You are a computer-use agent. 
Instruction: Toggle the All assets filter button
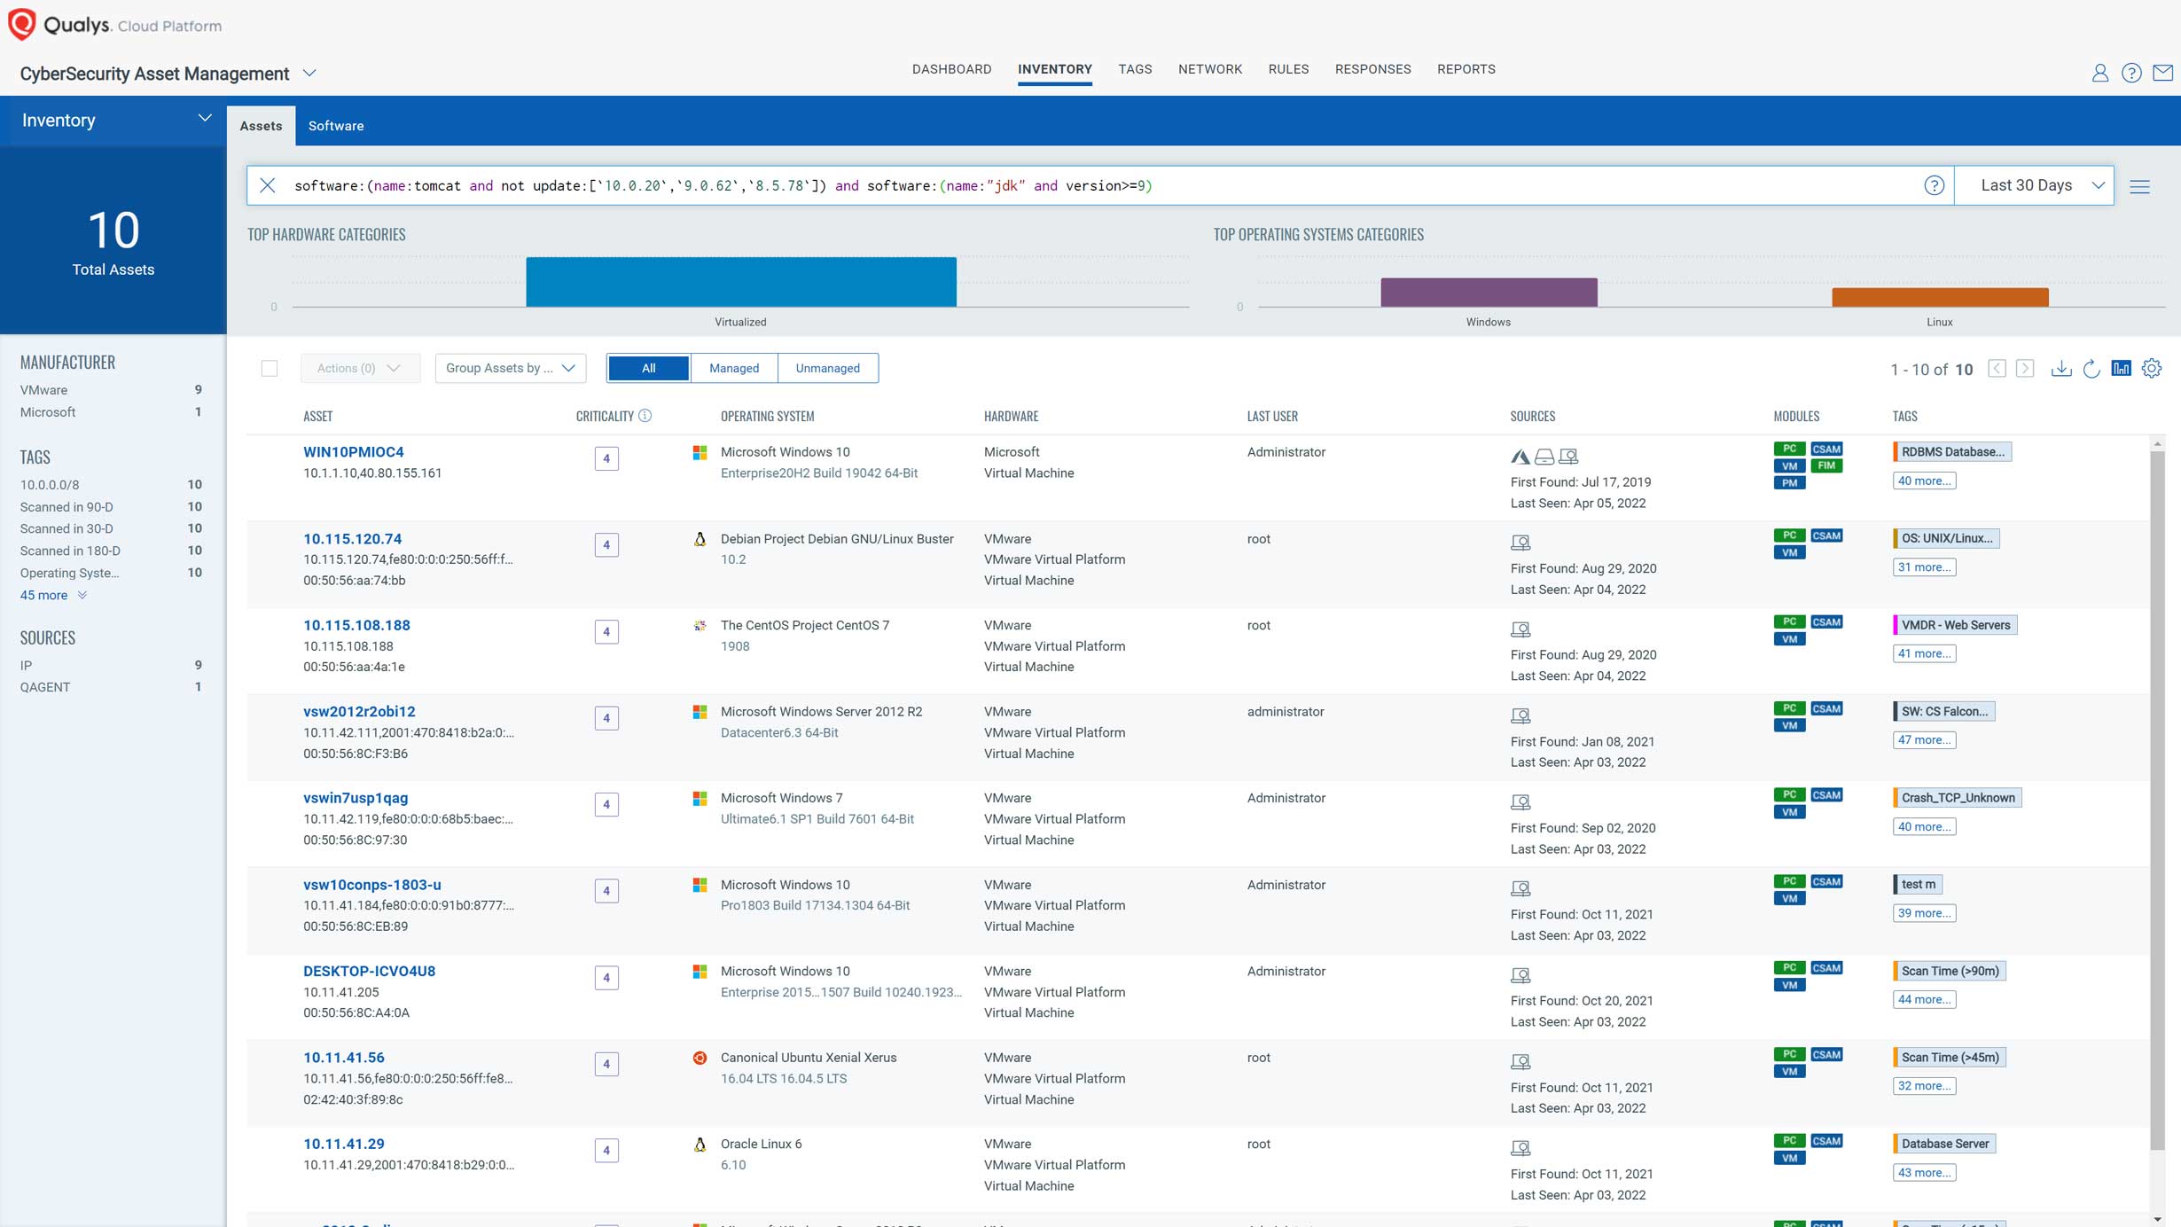[649, 367]
